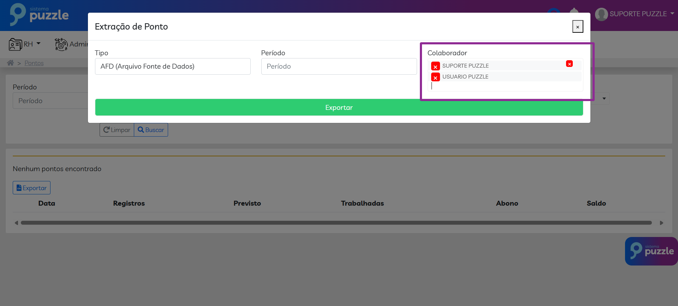The height and width of the screenshot is (306, 678).
Task: Close the Extração de Ponto dialog
Action: pos(577,27)
